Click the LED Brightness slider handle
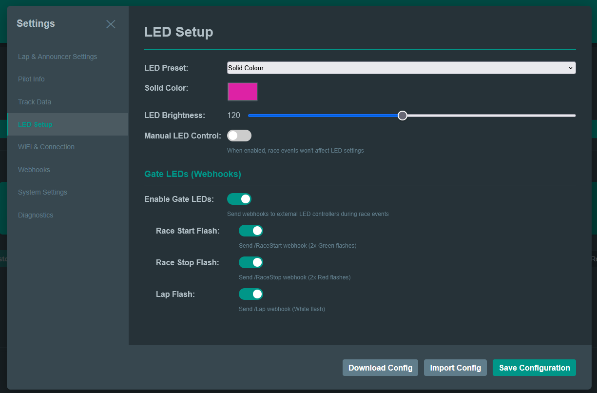Viewport: 597px width, 393px height. click(403, 116)
